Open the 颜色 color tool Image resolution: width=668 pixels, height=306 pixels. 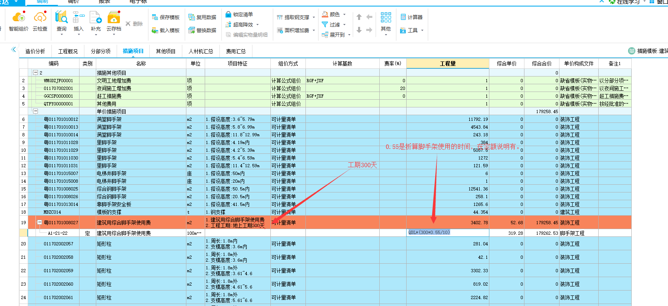point(331,14)
